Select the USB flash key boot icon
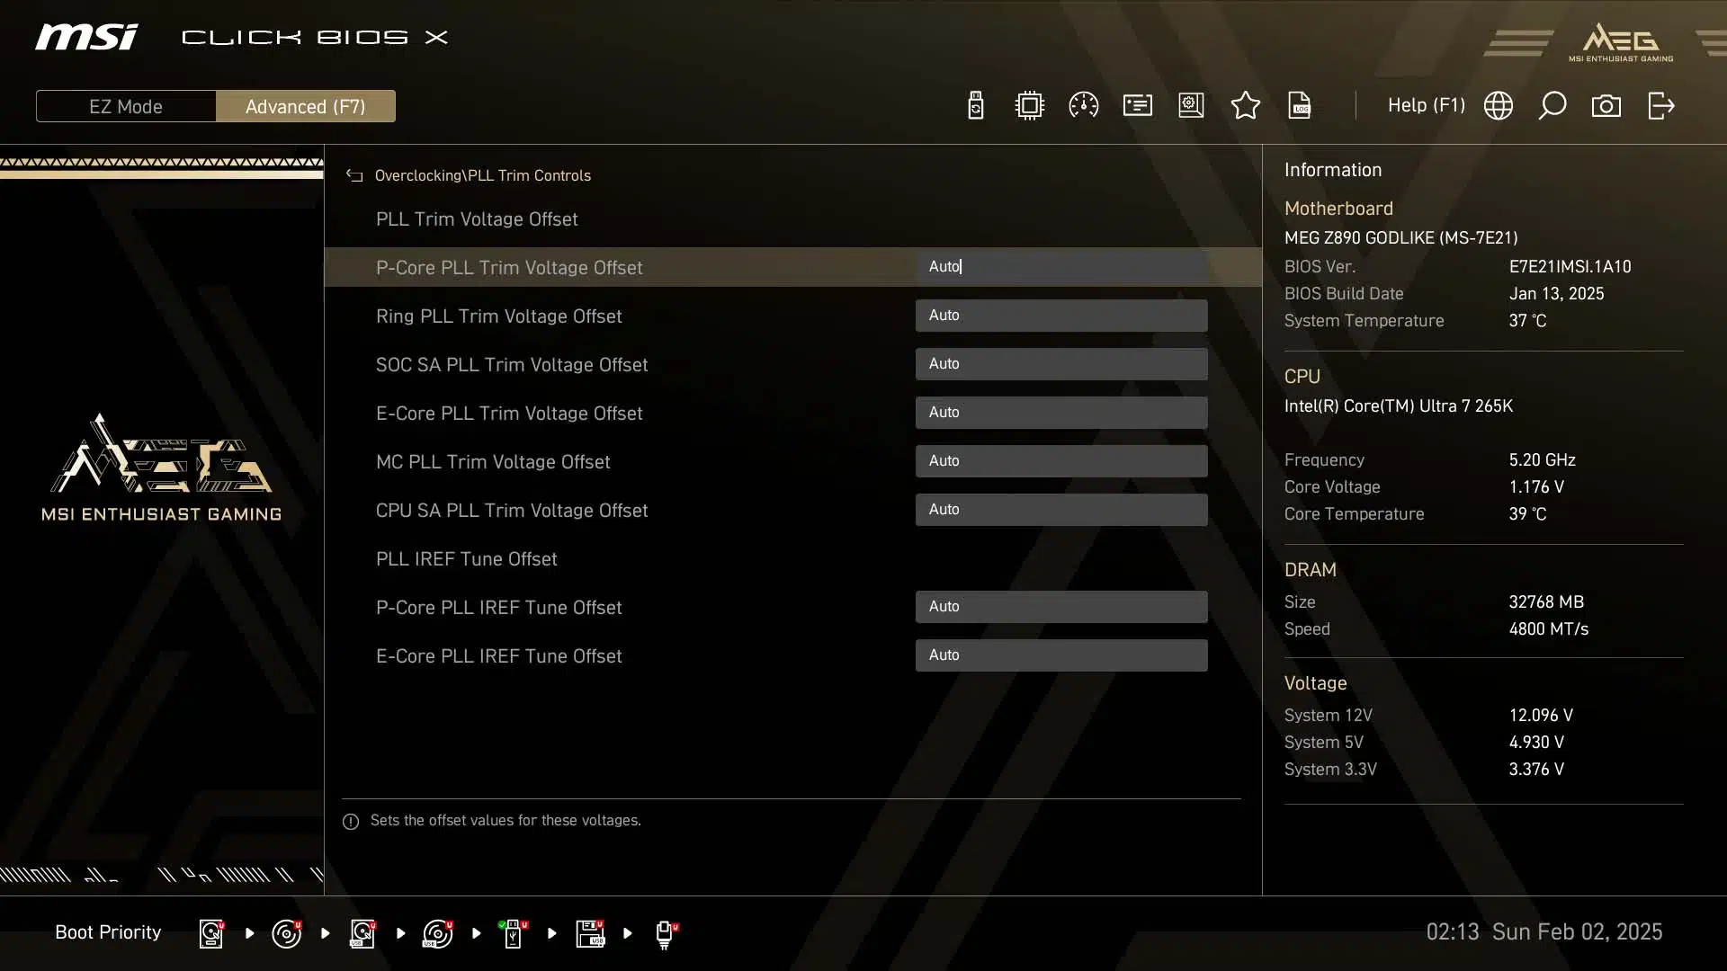The height and width of the screenshot is (971, 1727). point(513,933)
